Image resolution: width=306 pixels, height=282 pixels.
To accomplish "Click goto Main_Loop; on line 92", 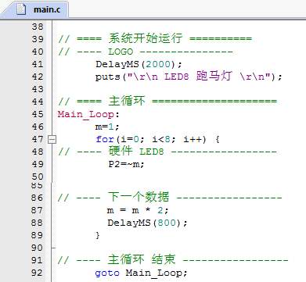I will [141, 273].
